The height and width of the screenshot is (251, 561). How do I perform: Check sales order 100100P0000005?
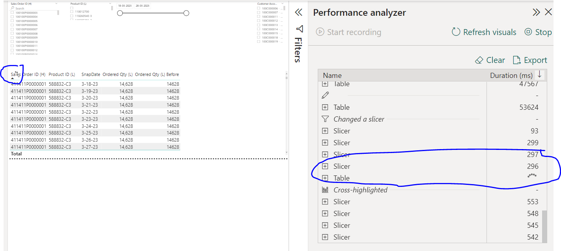(12, 21)
